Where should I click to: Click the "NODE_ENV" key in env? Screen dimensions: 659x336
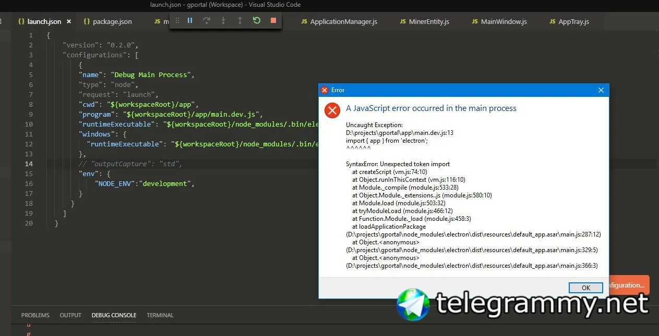click(x=116, y=183)
